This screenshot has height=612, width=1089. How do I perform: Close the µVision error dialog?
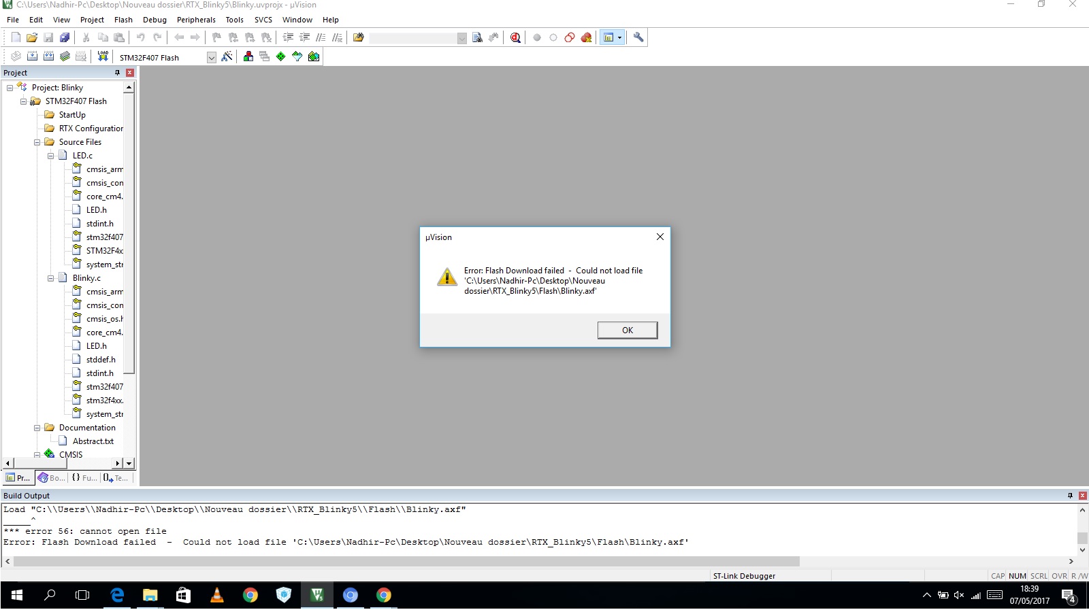660,237
